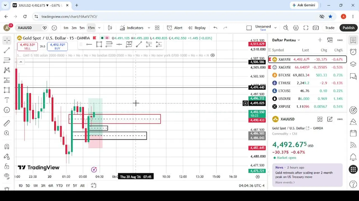Take a chart snapshot camera icon
This screenshot has height=201, width=359.
pyautogui.click(x=316, y=28)
